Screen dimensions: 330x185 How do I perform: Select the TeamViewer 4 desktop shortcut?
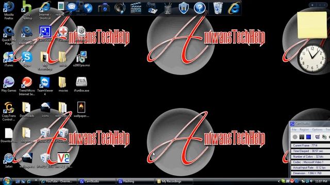pyautogui.click(x=45, y=86)
